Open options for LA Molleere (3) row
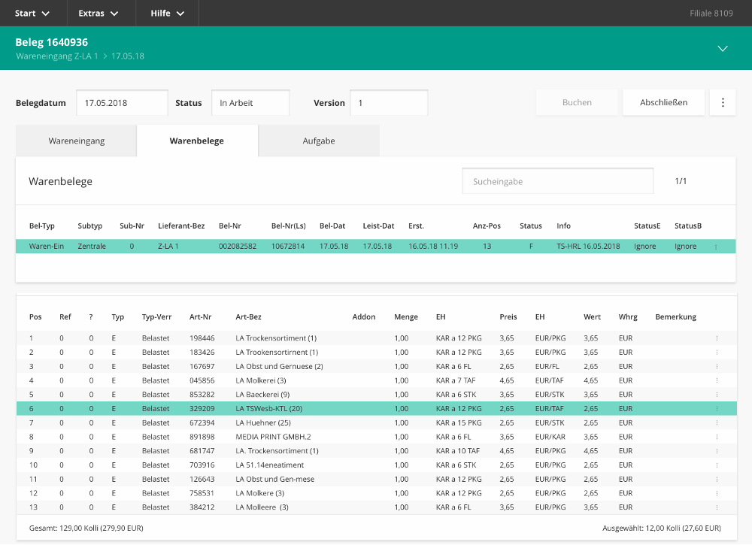The image size is (752, 545). coord(717,507)
